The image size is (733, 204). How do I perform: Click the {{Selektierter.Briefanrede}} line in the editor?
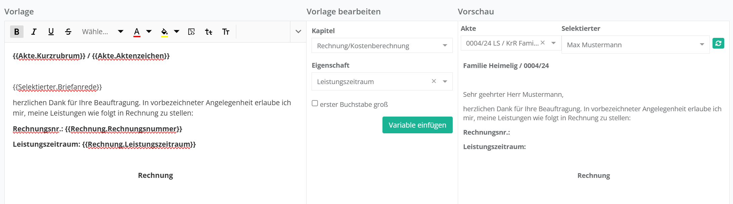[x=57, y=87]
